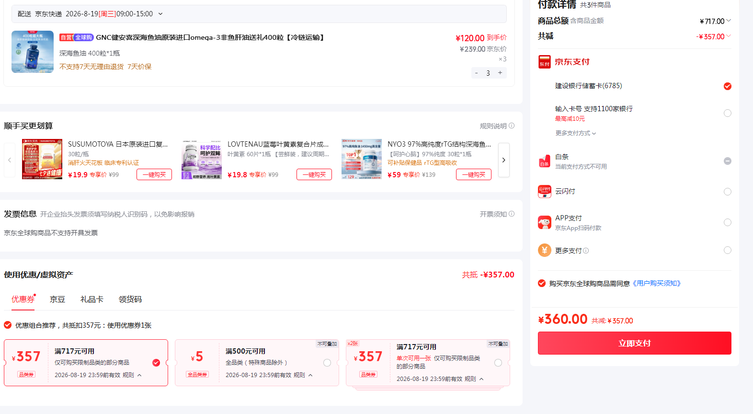Expand the delivery time dropdown
This screenshot has height=414, width=753.
pos(160,14)
